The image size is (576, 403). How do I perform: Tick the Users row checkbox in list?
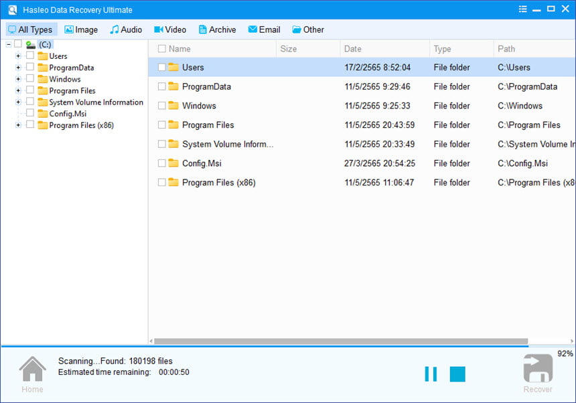(161, 67)
